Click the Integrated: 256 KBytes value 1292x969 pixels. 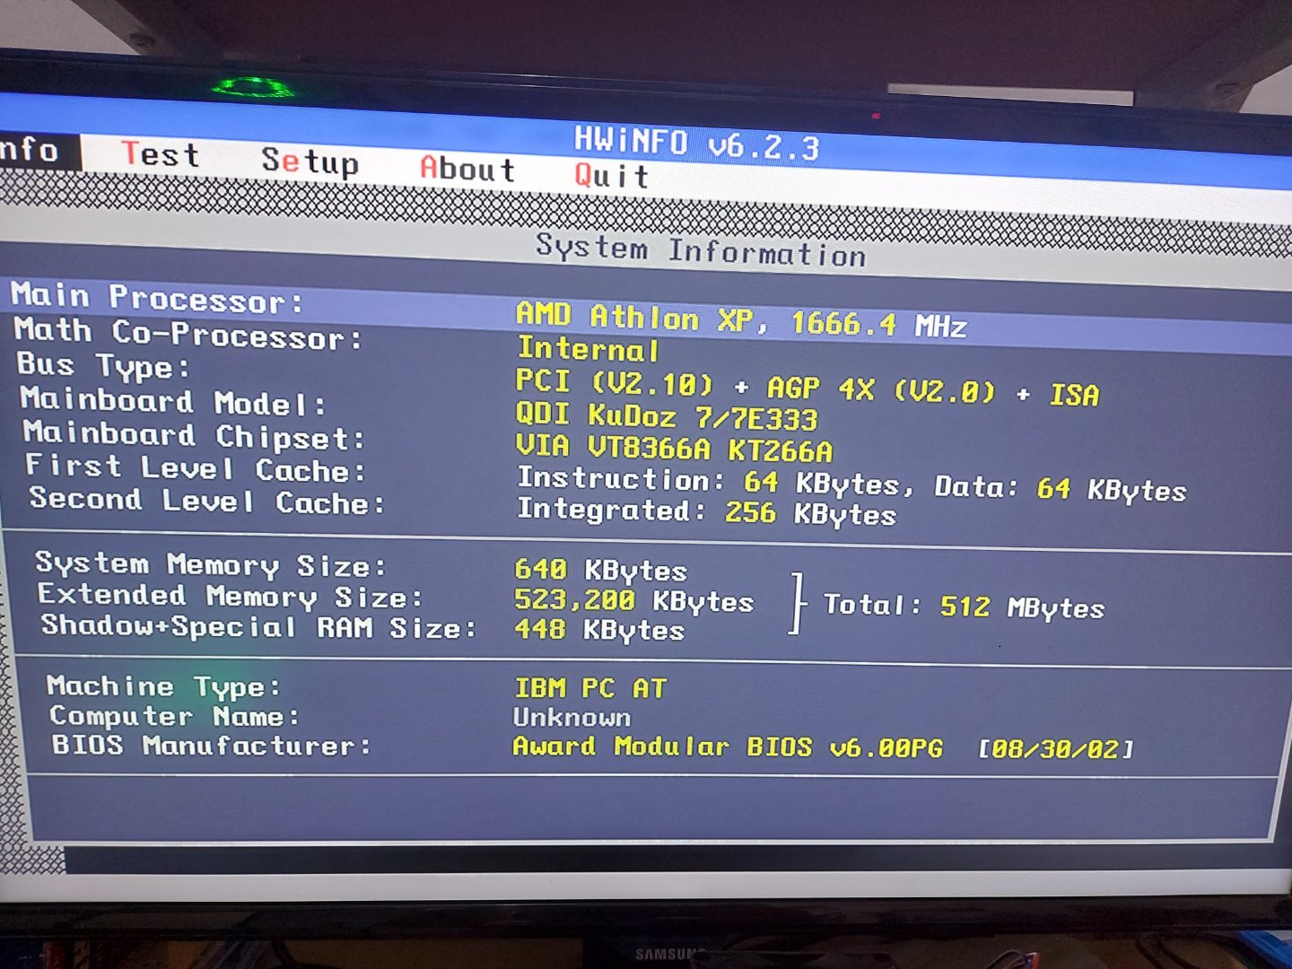click(x=707, y=511)
